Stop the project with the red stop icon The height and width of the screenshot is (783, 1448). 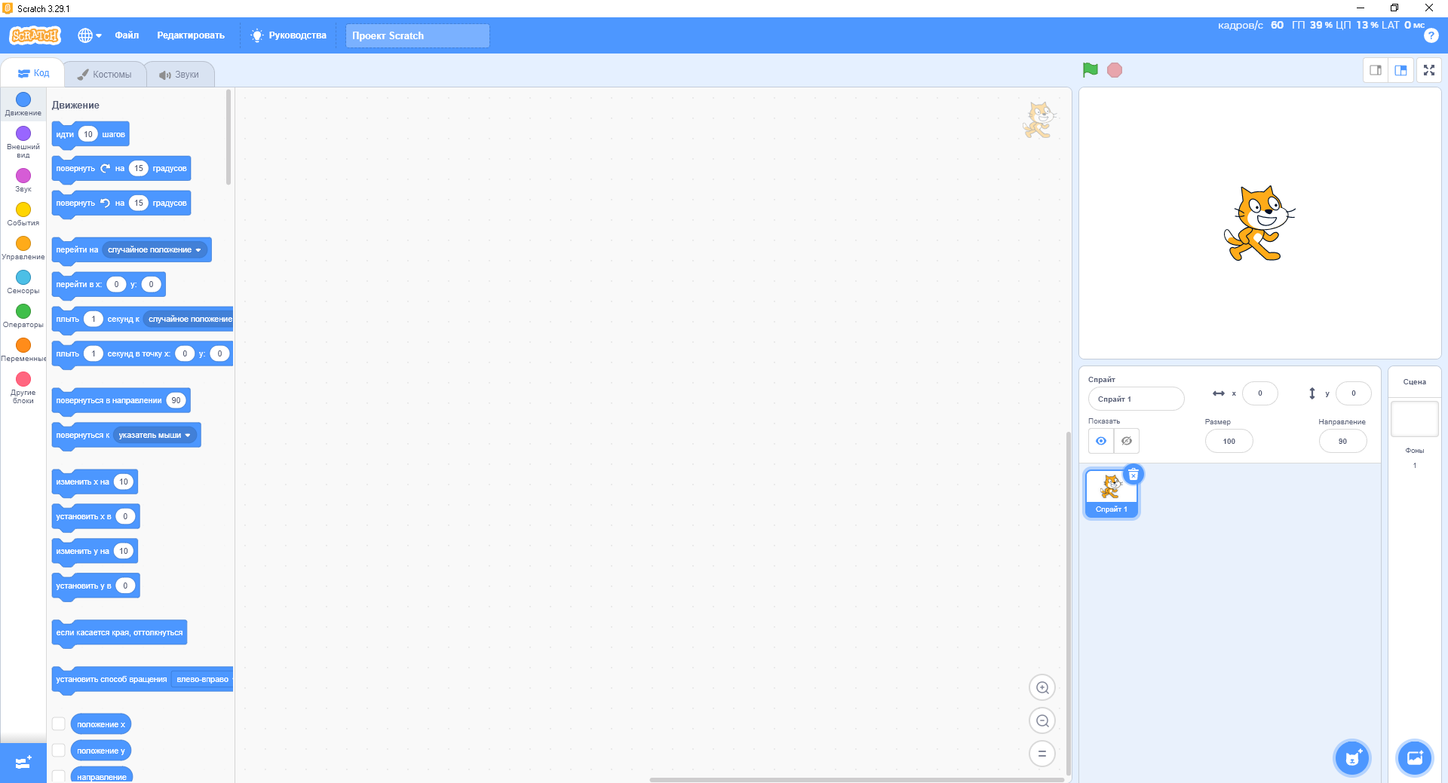(x=1115, y=70)
